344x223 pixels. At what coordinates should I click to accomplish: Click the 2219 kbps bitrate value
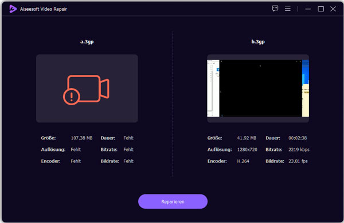(299, 150)
